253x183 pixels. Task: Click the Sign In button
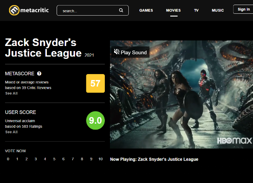tap(243, 9)
